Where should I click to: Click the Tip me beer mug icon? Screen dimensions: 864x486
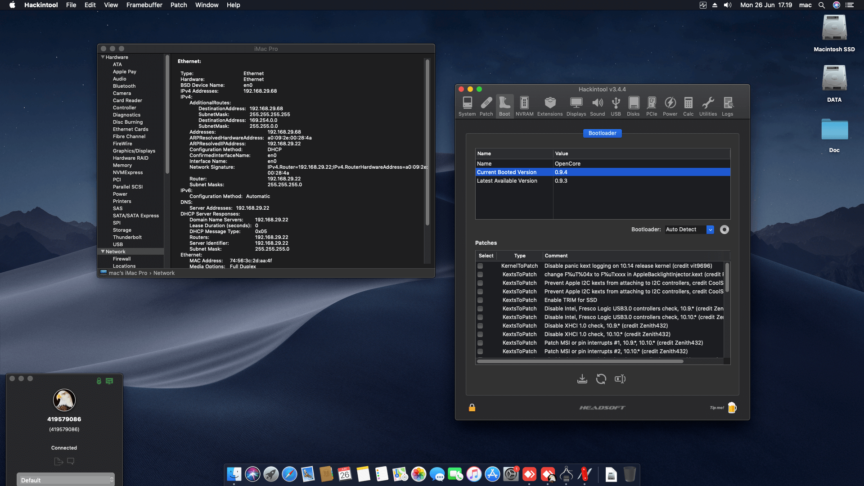tap(732, 408)
